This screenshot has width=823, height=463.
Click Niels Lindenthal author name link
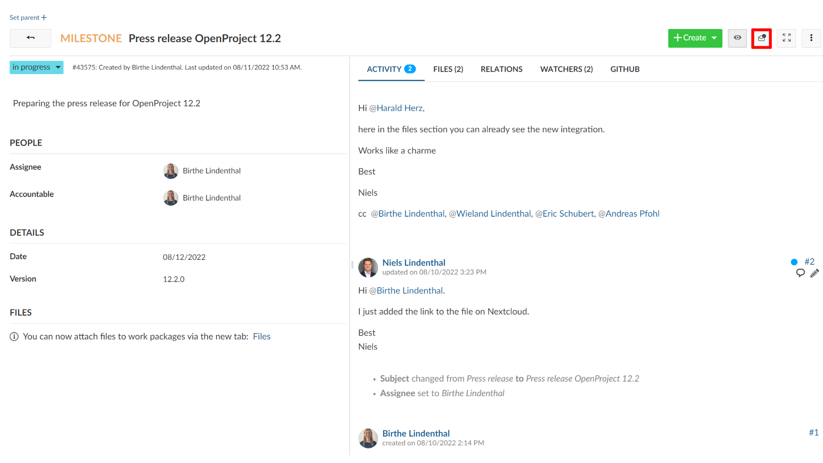point(413,262)
